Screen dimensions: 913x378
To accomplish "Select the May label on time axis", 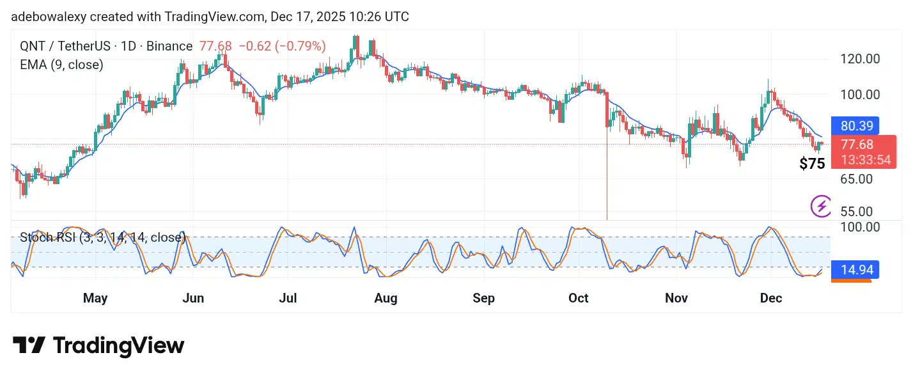I will click(x=96, y=298).
